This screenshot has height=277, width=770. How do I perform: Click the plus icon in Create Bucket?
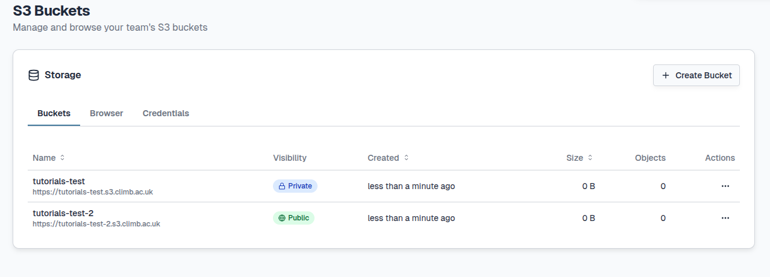(666, 75)
